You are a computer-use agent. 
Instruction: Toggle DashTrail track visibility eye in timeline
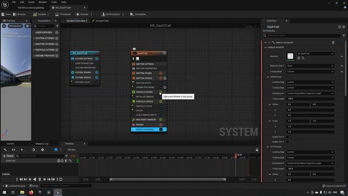click(x=59, y=161)
